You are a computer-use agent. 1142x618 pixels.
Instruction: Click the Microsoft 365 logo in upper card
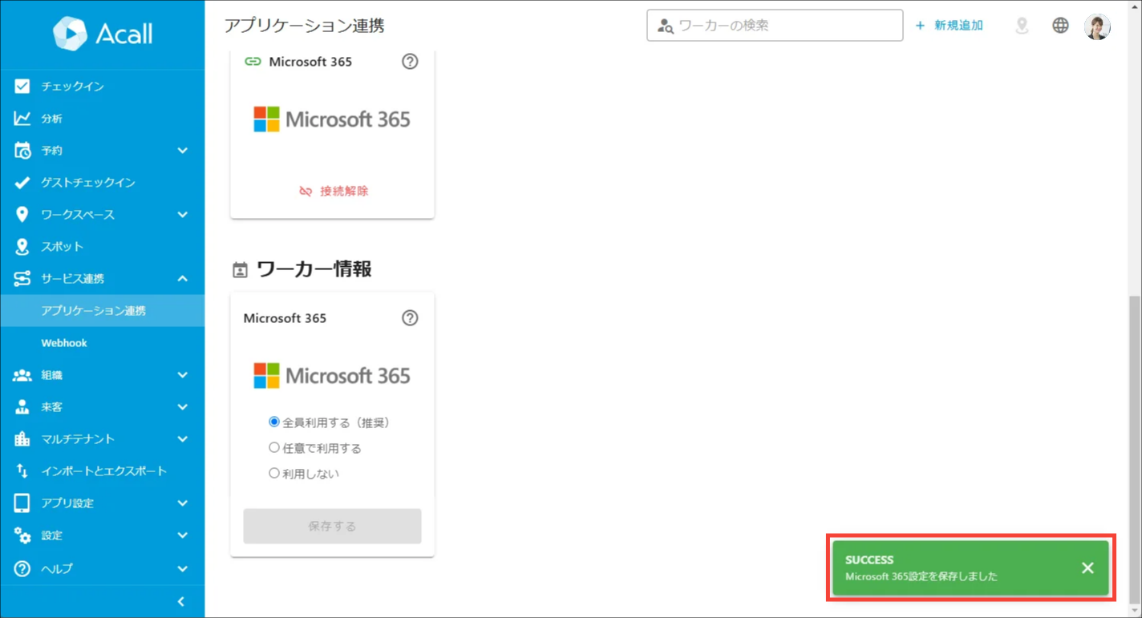pos(332,119)
